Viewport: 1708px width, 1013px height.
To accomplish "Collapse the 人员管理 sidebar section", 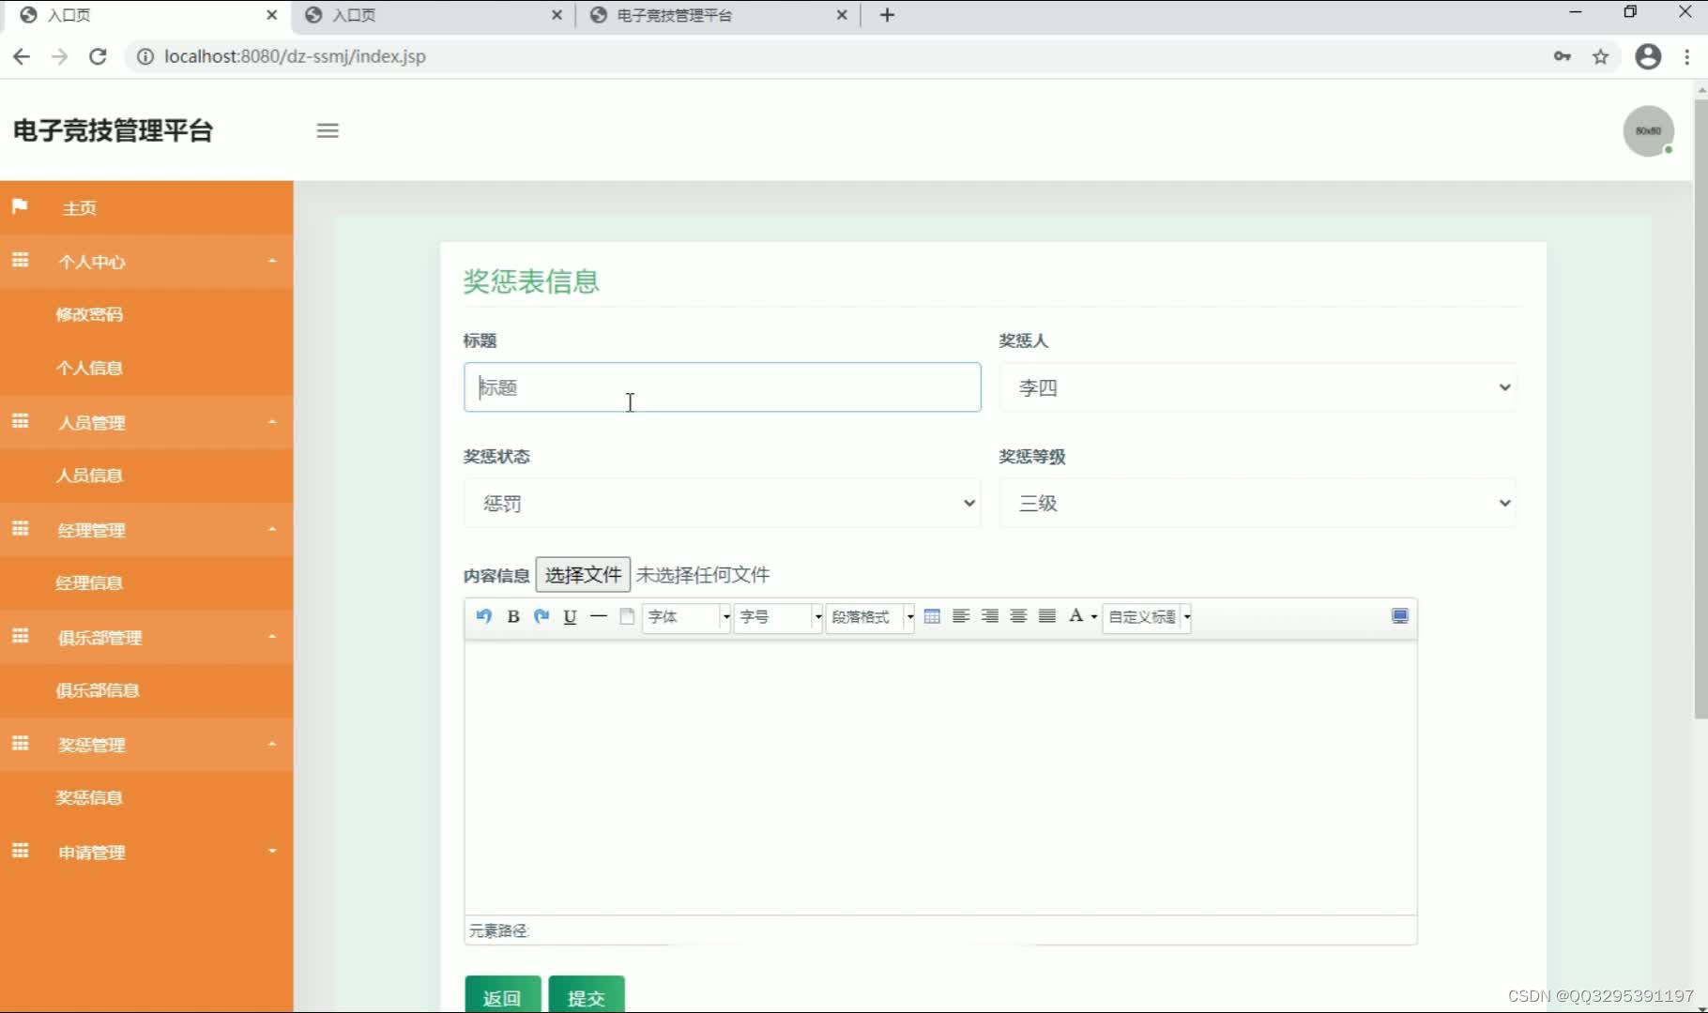I will [146, 422].
